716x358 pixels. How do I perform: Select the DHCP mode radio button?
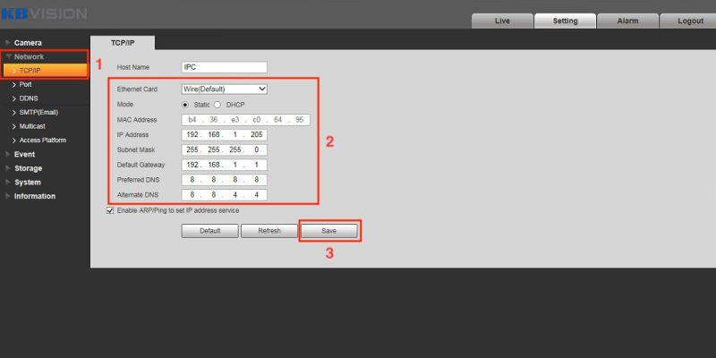217,105
